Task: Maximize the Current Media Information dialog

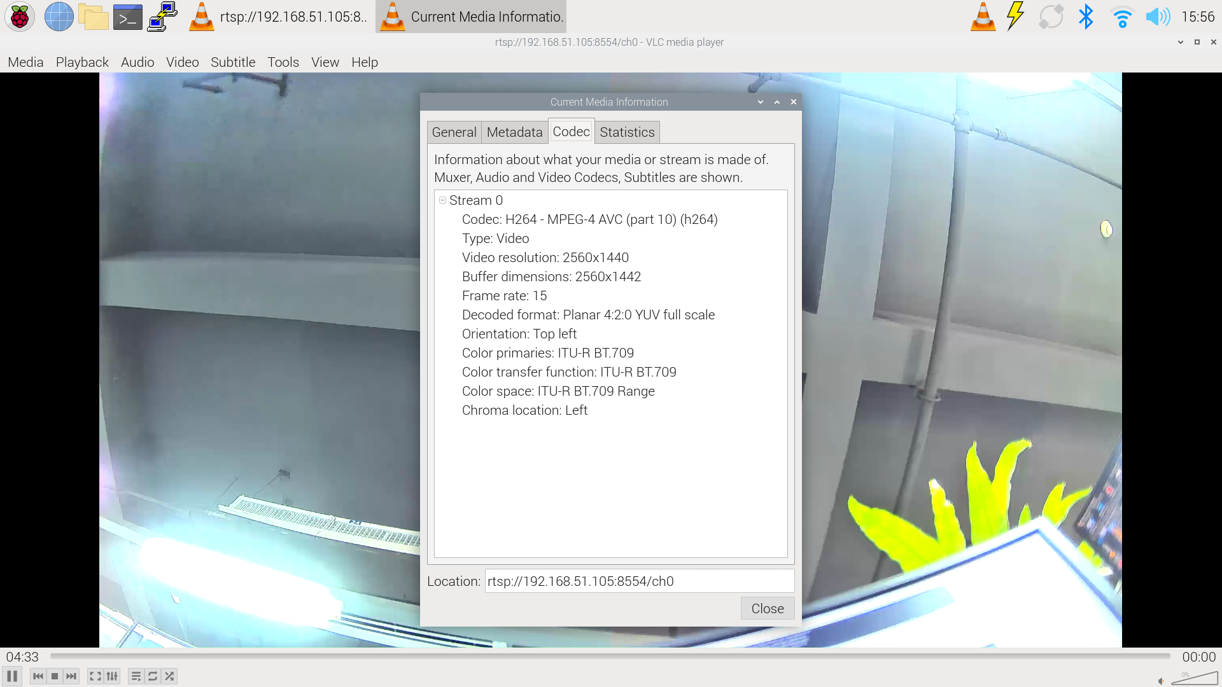Action: coord(777,102)
